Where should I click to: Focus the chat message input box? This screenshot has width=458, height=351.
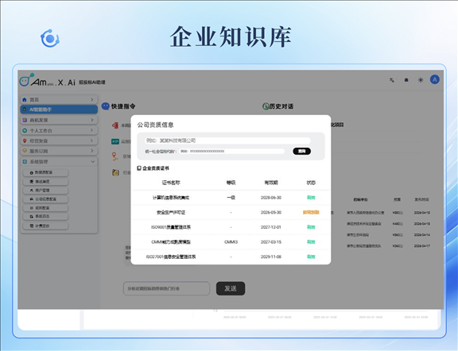click(166, 288)
